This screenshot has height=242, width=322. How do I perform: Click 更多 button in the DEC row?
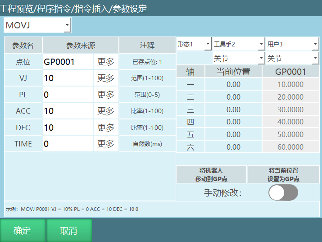[x=106, y=128]
